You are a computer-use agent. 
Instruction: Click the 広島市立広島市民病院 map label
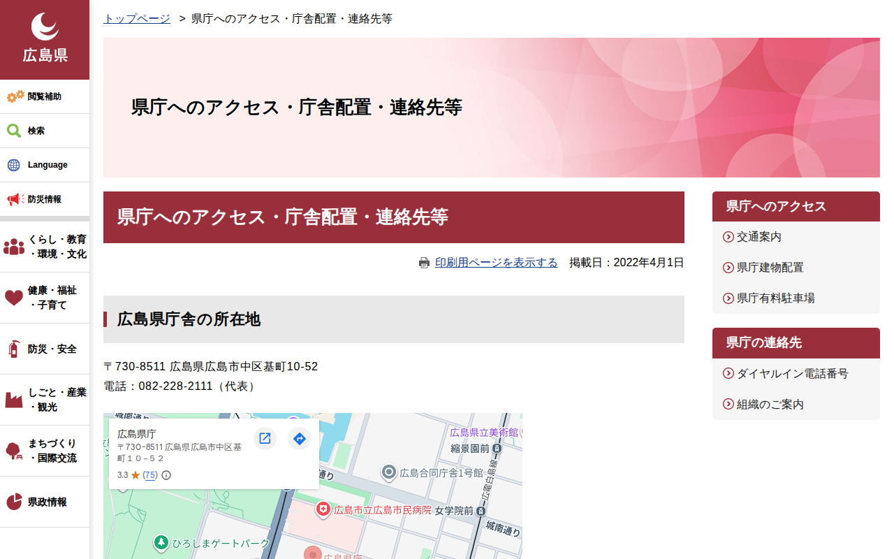[383, 510]
